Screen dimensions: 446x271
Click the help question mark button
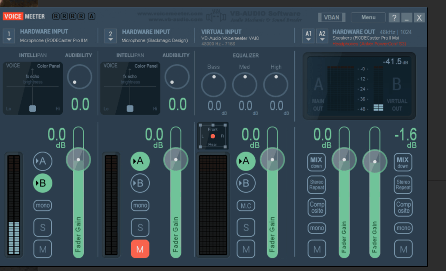[x=394, y=17]
